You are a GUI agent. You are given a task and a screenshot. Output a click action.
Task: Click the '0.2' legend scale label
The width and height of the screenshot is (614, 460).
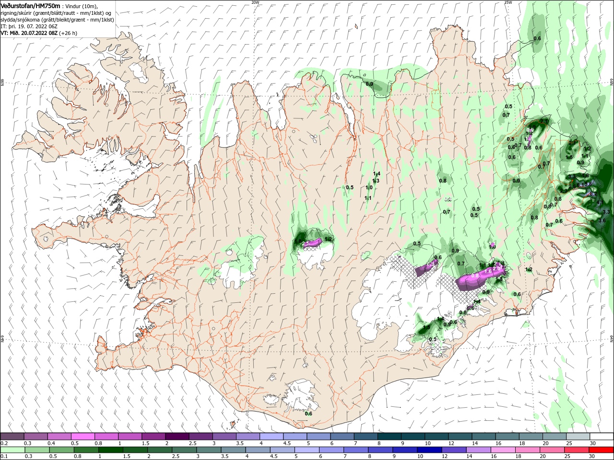[x=4, y=443]
